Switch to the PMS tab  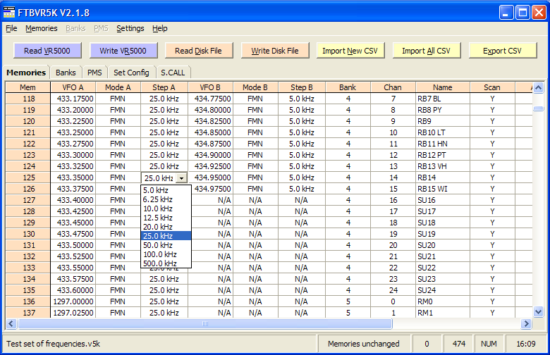point(94,73)
